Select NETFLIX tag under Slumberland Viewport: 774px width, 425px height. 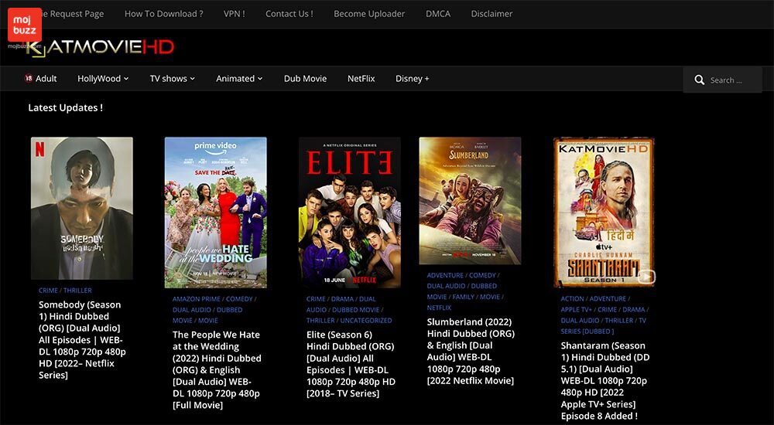click(439, 308)
